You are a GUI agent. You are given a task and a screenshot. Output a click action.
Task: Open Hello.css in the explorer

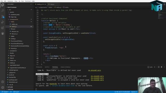tap(15, 24)
